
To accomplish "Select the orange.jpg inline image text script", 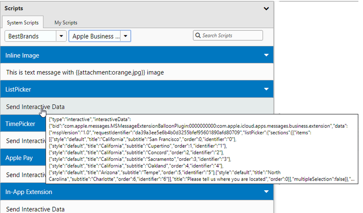I will coord(85,72).
